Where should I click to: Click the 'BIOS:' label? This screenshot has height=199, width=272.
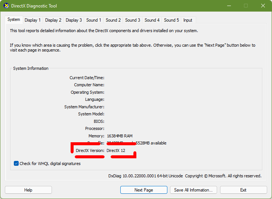click(x=99, y=121)
